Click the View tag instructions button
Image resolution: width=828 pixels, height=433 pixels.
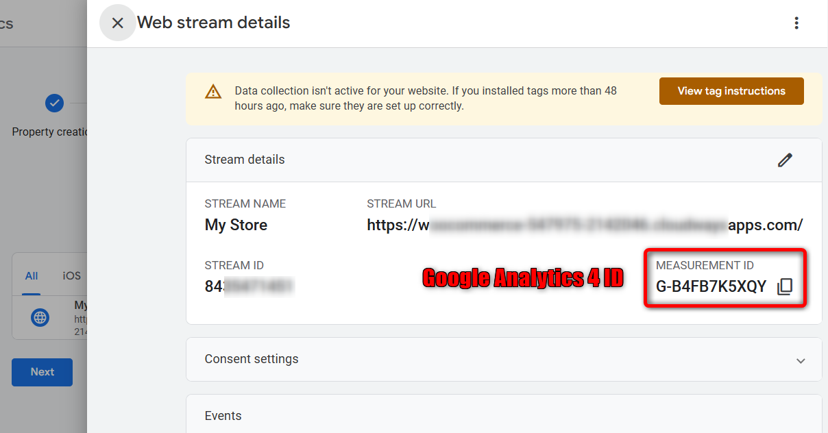731,91
